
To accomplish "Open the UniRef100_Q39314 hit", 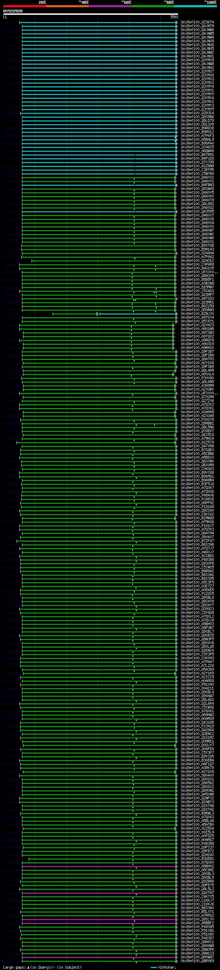I will (x=197, y=113).
